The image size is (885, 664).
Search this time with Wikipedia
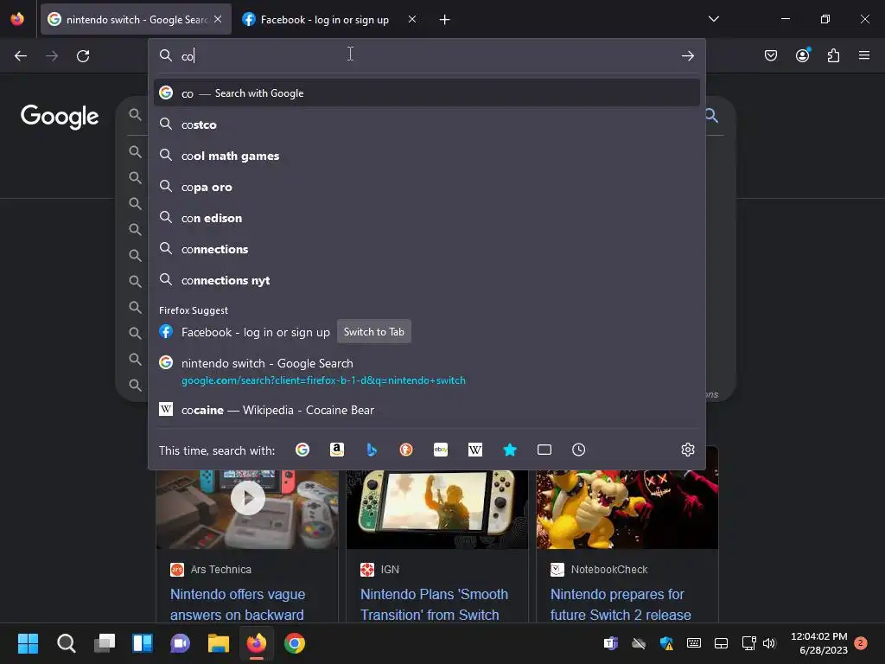tap(475, 450)
